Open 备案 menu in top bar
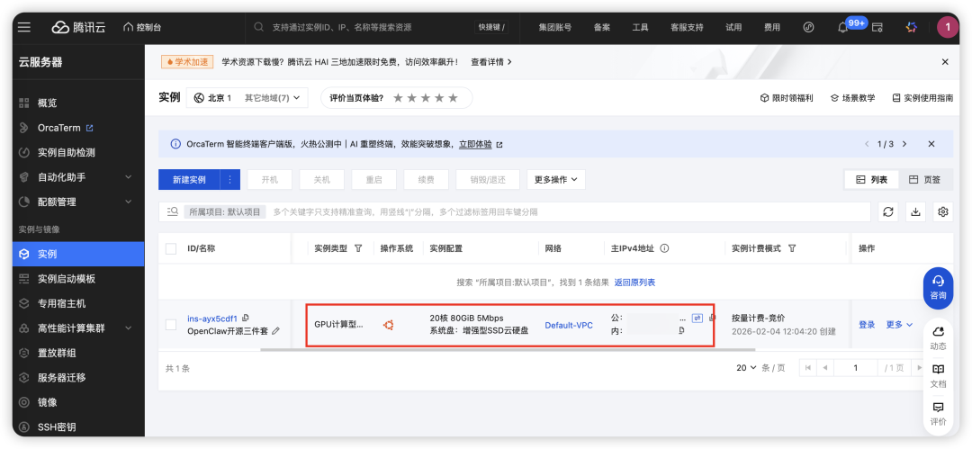The width and height of the screenshot is (972, 449). [x=601, y=27]
